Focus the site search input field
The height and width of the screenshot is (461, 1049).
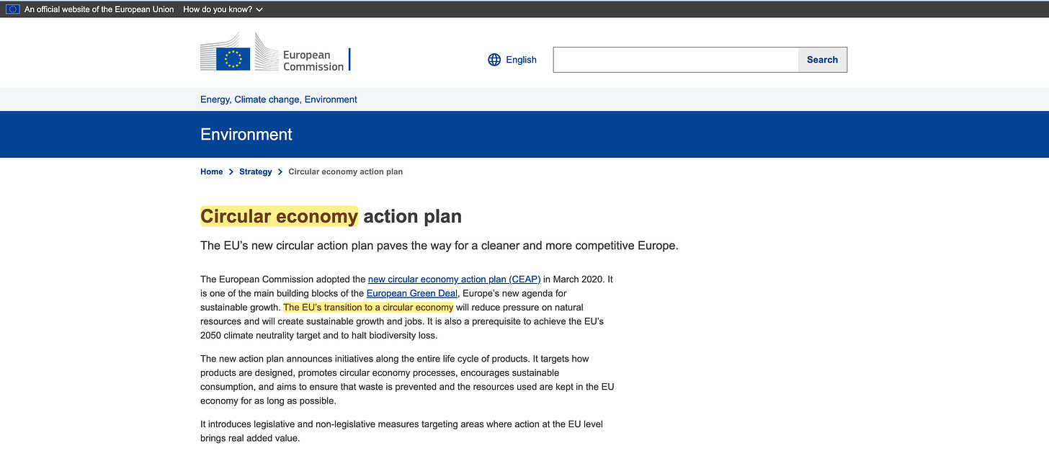pyautogui.click(x=676, y=60)
